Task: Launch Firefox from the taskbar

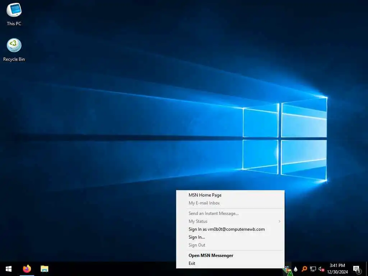Action: click(x=27, y=269)
